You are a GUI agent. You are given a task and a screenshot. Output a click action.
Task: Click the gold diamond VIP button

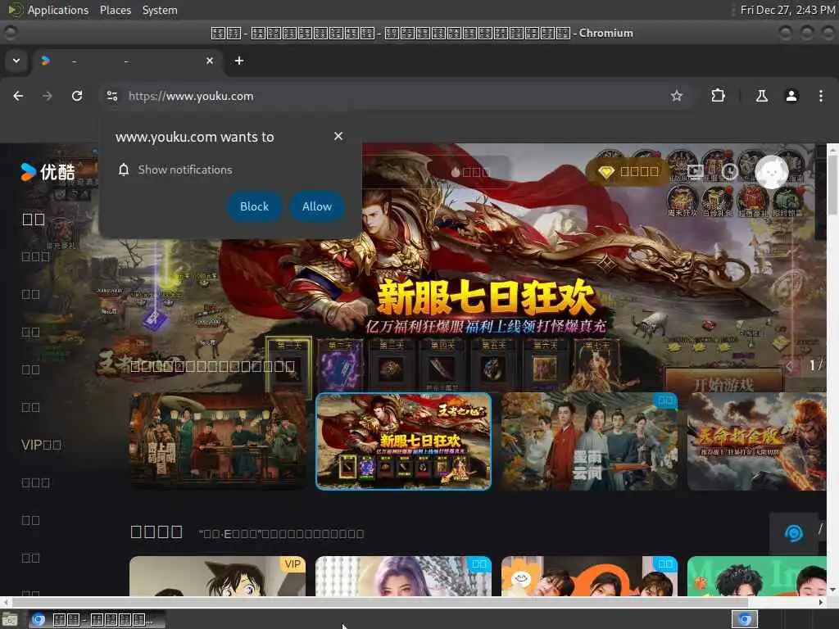point(628,172)
